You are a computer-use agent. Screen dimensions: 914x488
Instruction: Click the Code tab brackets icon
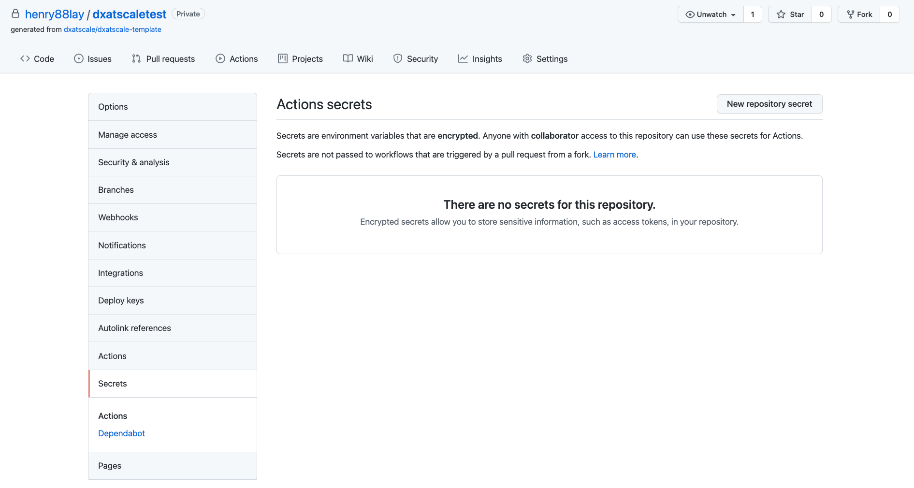[x=25, y=58]
